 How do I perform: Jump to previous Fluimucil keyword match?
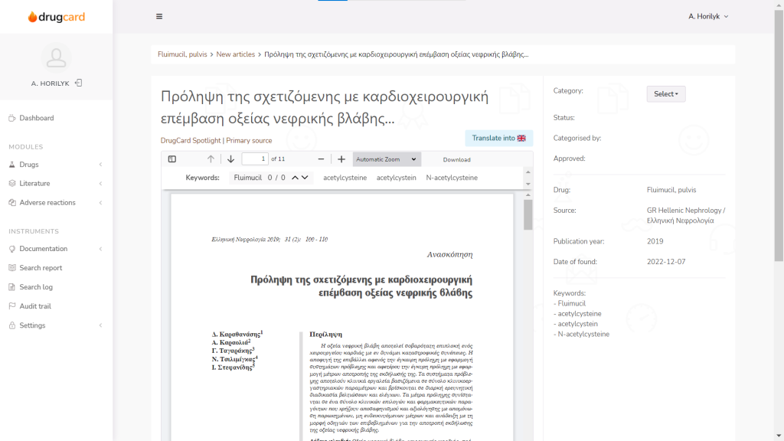pos(295,178)
